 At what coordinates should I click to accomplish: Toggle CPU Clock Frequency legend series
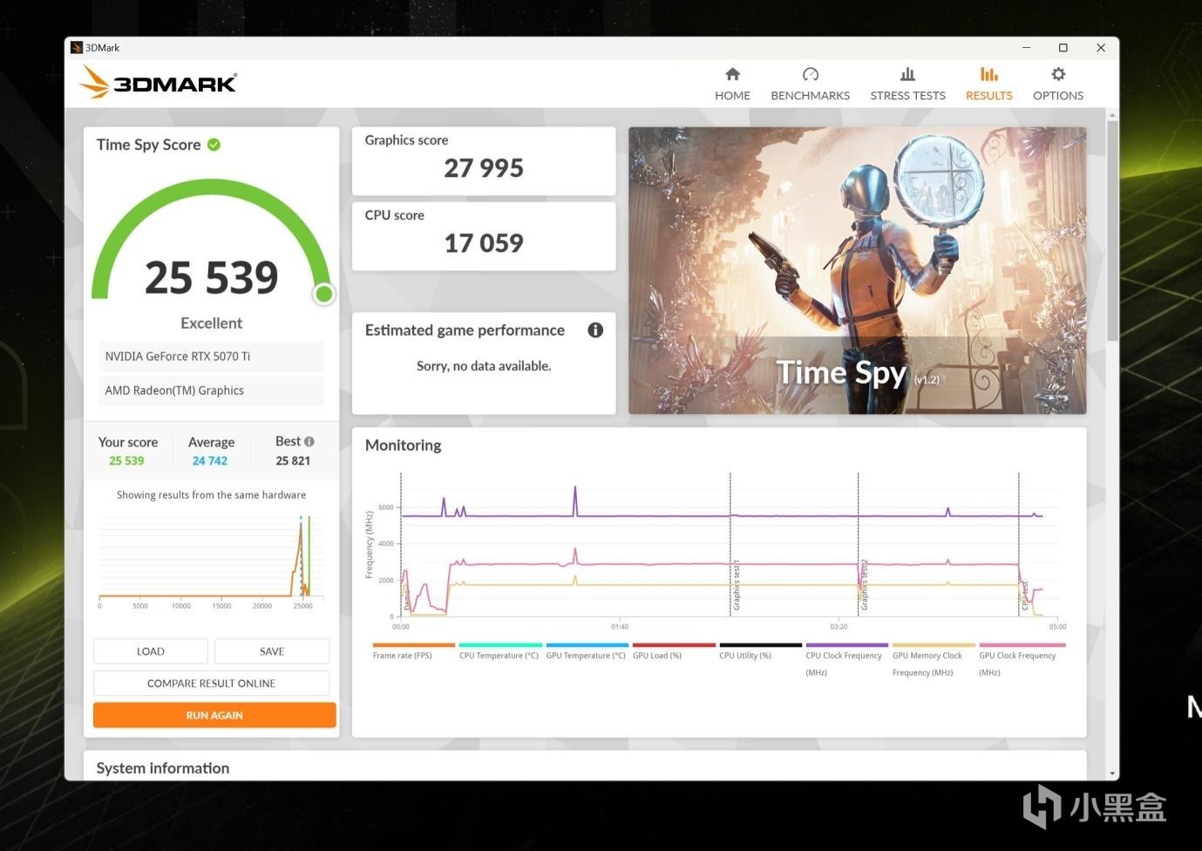846,660
